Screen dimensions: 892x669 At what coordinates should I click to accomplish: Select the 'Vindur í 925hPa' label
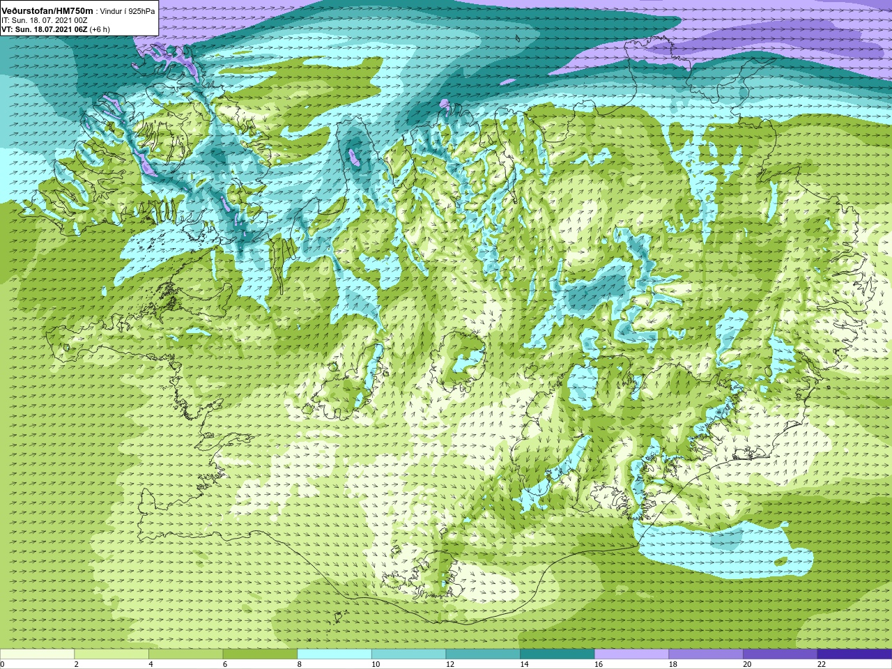click(x=128, y=11)
